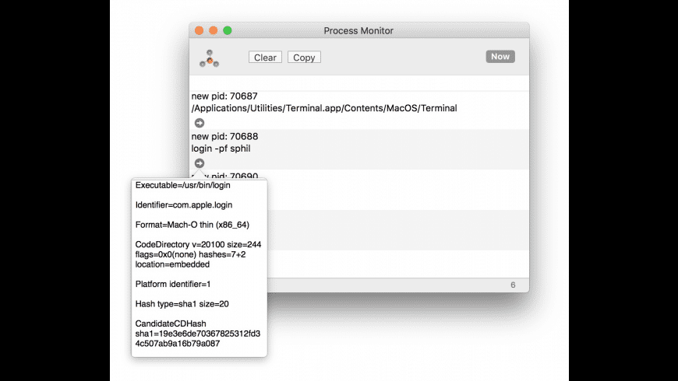The width and height of the screenshot is (678, 381).
Task: Zoom the Process Monitor window with green button
Action: pyautogui.click(x=228, y=30)
